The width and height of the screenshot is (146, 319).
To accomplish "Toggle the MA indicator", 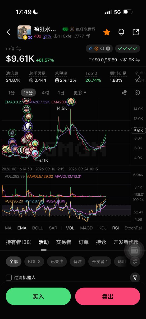I will pyautogui.click(x=8, y=228).
